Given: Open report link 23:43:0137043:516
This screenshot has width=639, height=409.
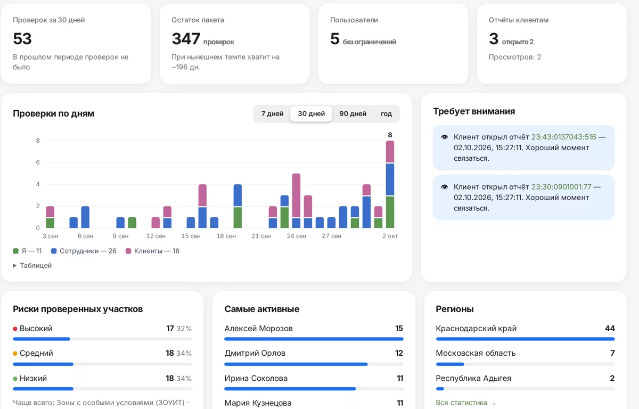Looking at the screenshot, I should (564, 137).
